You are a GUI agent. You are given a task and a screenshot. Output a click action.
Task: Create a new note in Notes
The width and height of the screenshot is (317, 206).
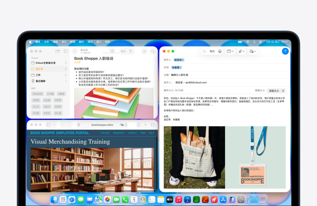[x=112, y=51]
